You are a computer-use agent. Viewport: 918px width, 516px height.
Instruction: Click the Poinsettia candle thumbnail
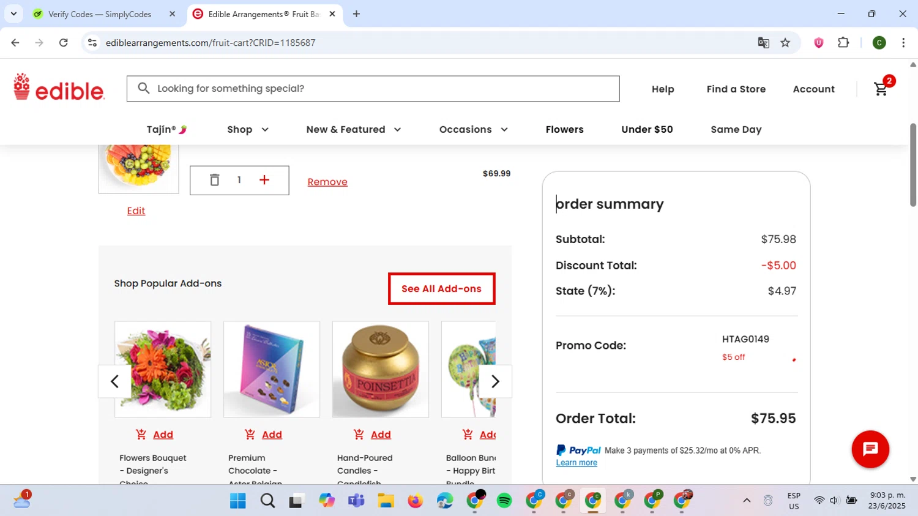click(x=381, y=369)
